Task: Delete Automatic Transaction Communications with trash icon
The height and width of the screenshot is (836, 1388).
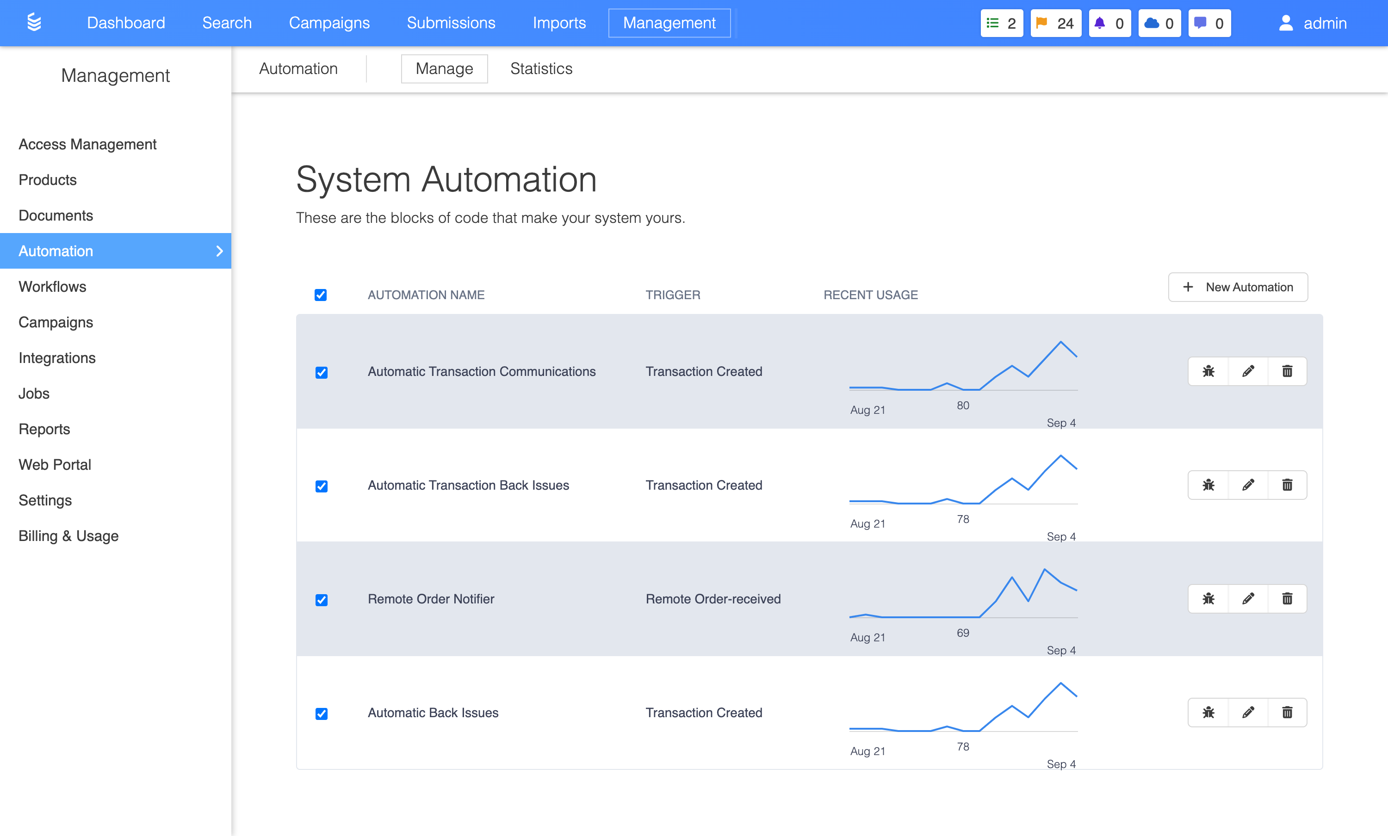Action: [x=1287, y=371]
